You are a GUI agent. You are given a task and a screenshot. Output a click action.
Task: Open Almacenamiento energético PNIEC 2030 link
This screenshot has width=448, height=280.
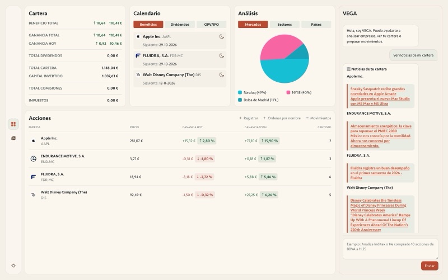tap(381, 129)
